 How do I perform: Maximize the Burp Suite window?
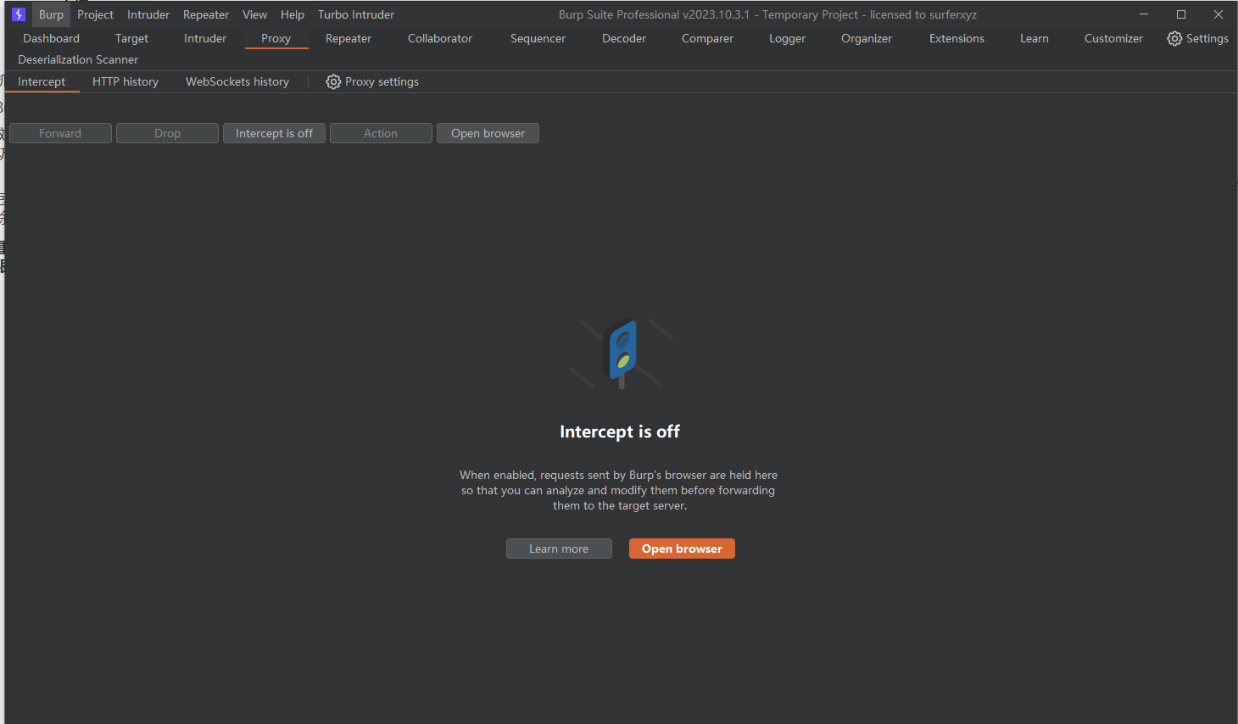click(1181, 14)
